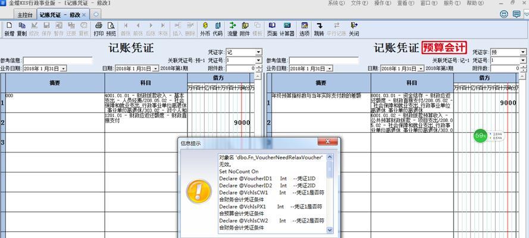Image resolution: width=529 pixels, height=238 pixels.
Task: Go to previous voucher with 前张
Action: click(138, 29)
